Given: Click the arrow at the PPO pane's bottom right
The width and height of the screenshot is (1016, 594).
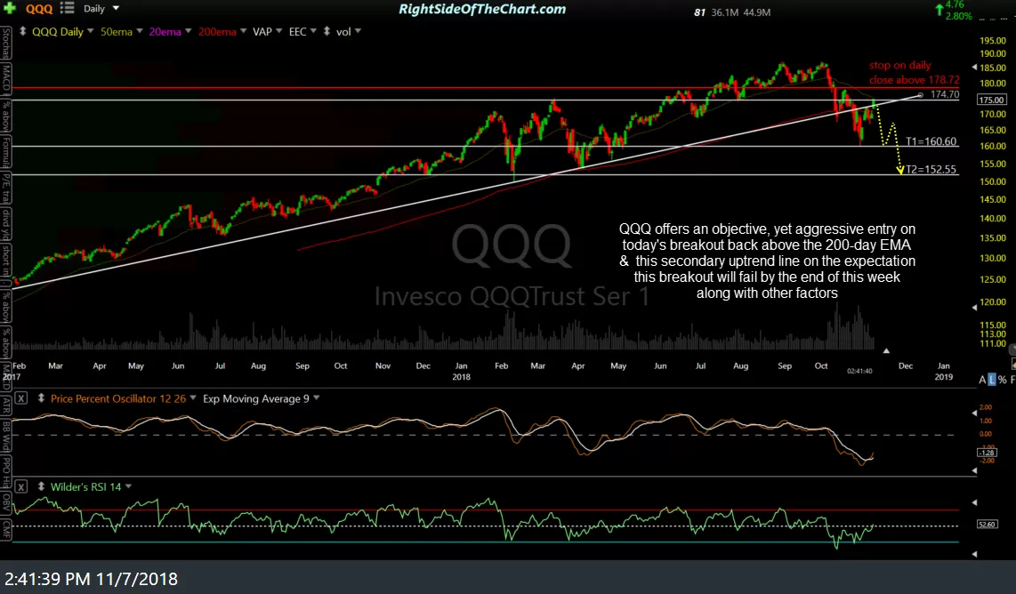Looking at the screenshot, I should coord(974,470).
